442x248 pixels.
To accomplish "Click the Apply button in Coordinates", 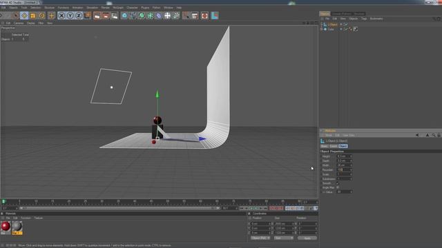I will tap(307, 238).
